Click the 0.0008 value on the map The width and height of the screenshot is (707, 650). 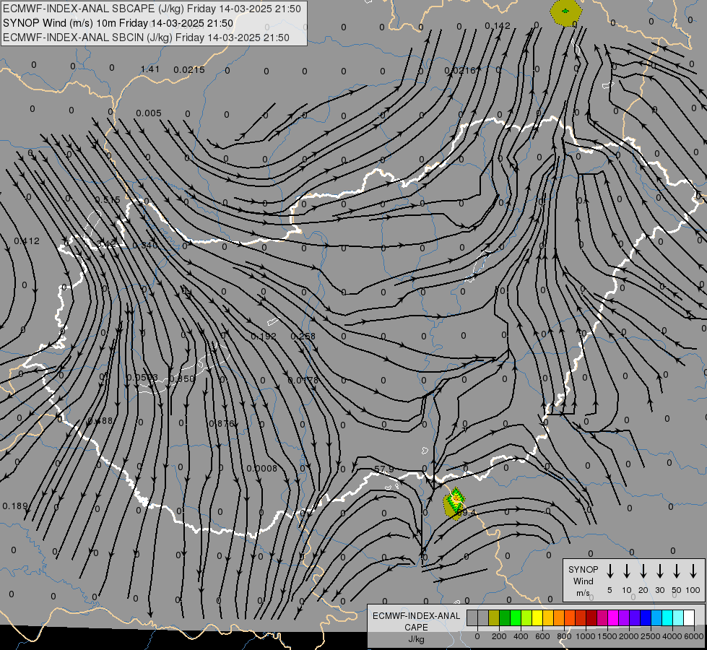(261, 468)
